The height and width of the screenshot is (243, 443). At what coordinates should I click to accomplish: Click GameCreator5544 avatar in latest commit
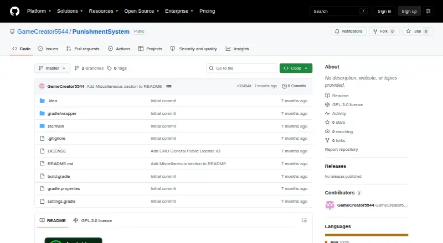[x=42, y=86]
